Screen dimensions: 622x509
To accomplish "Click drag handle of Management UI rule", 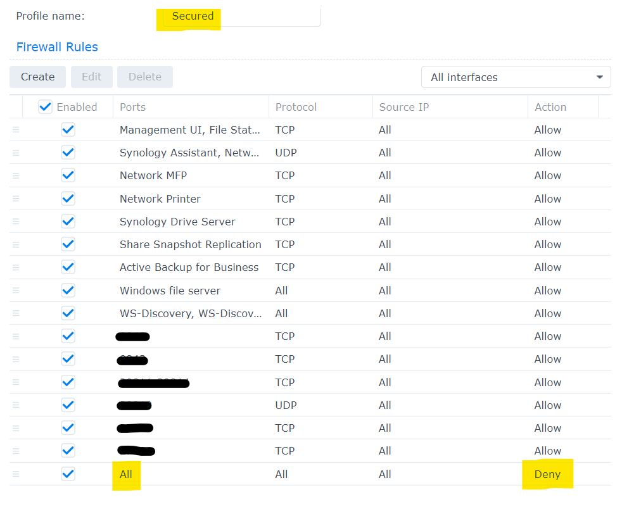I will coord(16,130).
